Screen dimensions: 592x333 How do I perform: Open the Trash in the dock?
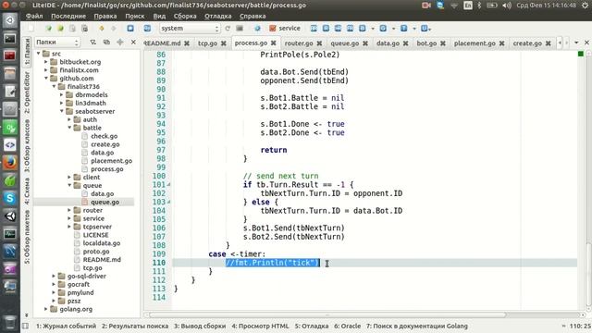10,322
